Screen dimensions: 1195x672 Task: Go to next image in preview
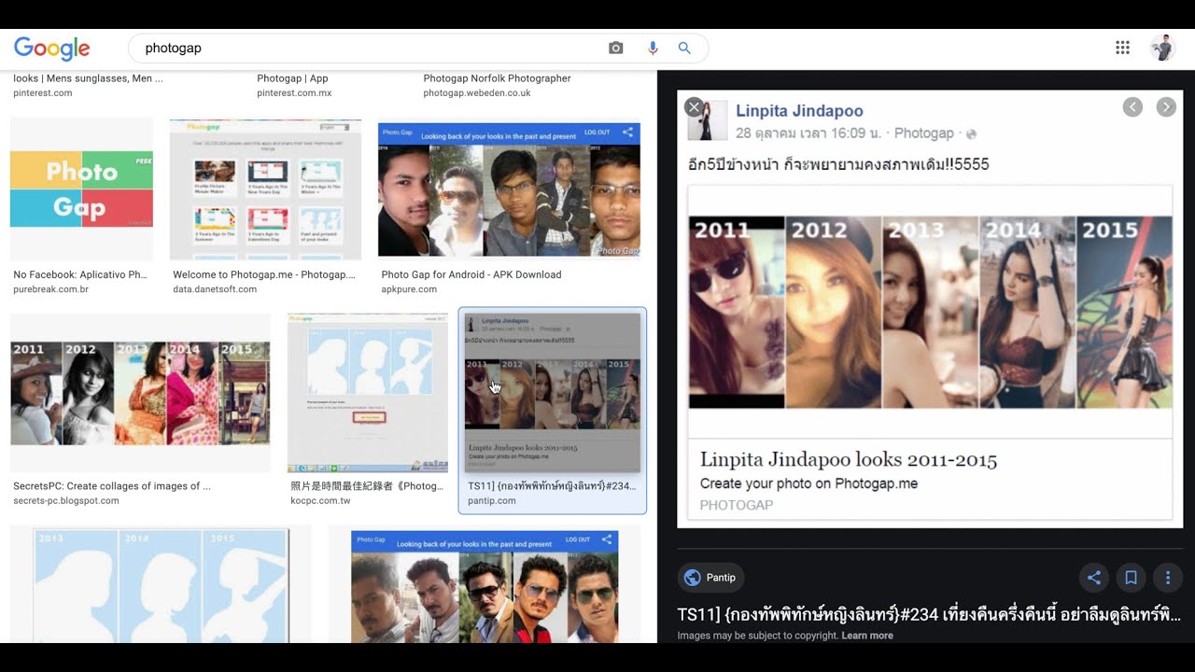point(1166,107)
